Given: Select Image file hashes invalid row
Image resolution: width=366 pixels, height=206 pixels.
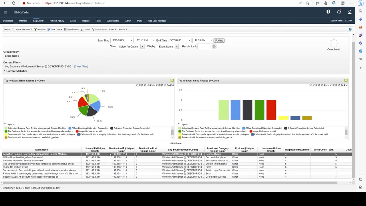Looking at the screenshot, I should coord(177,167).
